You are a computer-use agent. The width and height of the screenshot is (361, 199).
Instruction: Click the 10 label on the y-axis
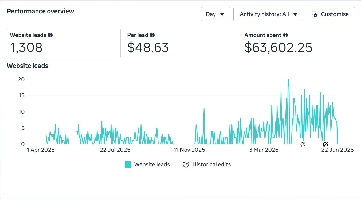point(21,112)
